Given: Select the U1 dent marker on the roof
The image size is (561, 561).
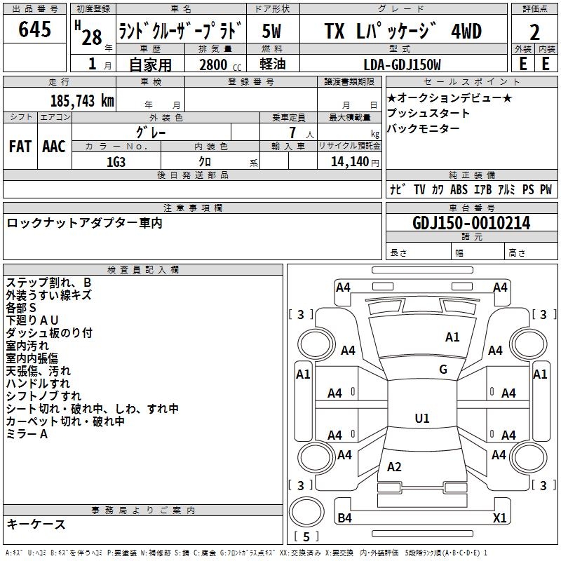Looking at the screenshot, I should click(x=421, y=419).
